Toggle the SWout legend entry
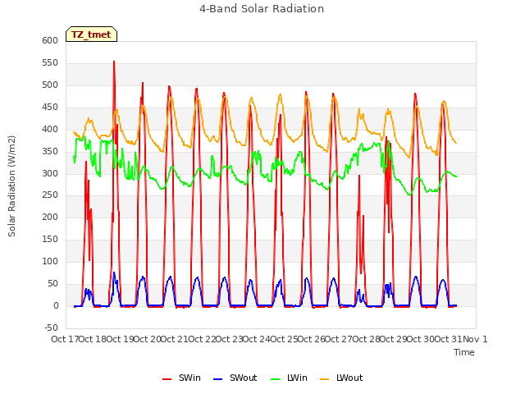The image size is (525, 394). tap(235, 378)
